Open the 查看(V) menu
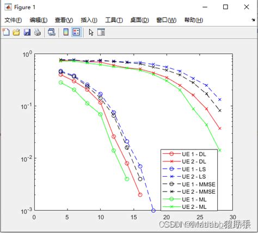 (64, 20)
